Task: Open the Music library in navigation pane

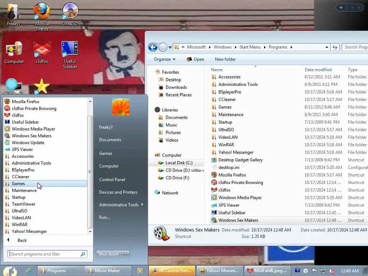Action: pos(171,125)
